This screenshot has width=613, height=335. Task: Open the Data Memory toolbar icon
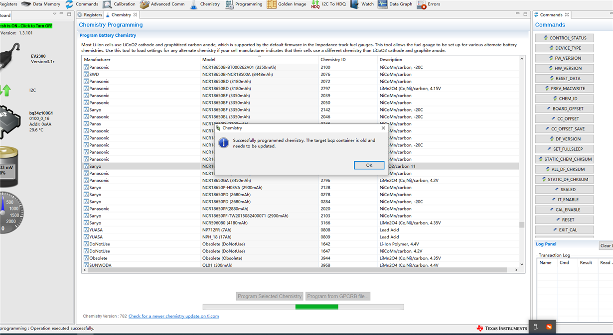click(x=25, y=4)
